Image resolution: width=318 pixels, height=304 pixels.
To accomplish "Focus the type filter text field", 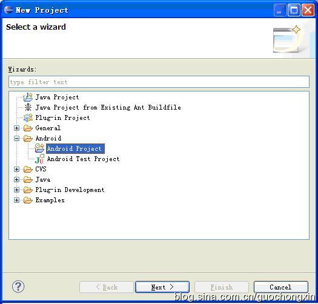I will (x=159, y=82).
